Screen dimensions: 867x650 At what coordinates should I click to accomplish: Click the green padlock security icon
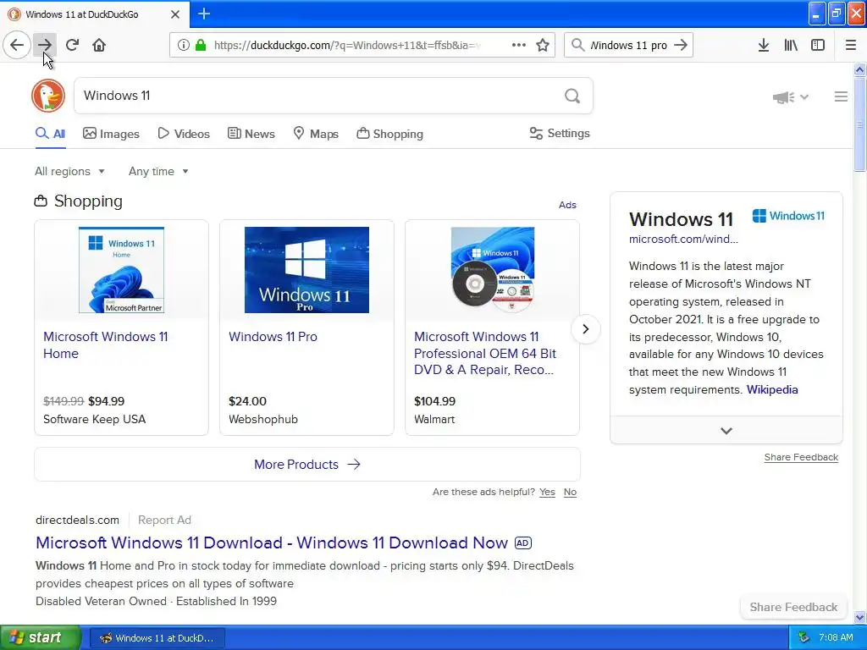[x=201, y=45]
